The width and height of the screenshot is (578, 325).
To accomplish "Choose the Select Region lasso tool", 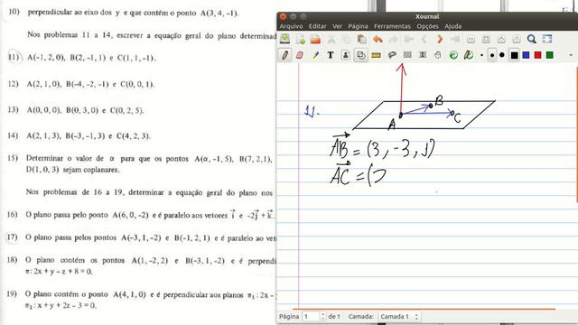I will pos(392,55).
